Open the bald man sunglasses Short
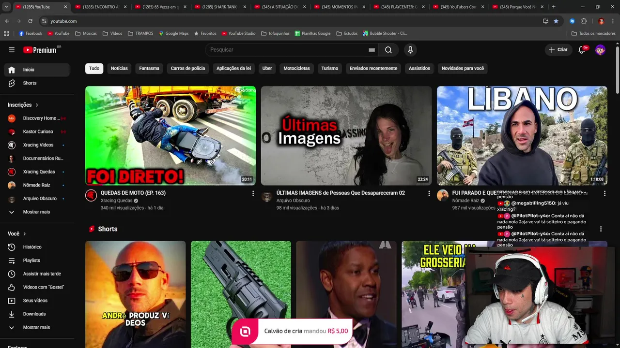Viewport: 620px width, 348px height. (x=135, y=294)
